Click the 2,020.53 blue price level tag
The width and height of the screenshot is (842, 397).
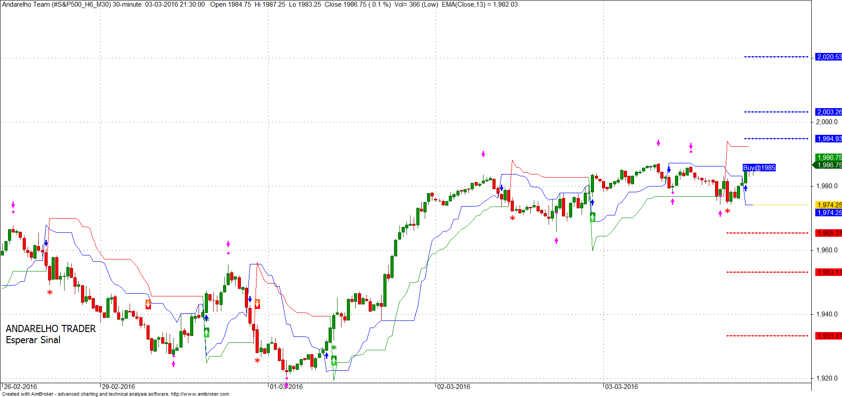coord(829,57)
